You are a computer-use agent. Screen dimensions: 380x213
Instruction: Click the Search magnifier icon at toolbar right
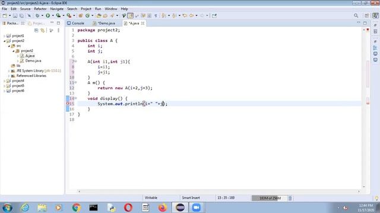coord(356,16)
